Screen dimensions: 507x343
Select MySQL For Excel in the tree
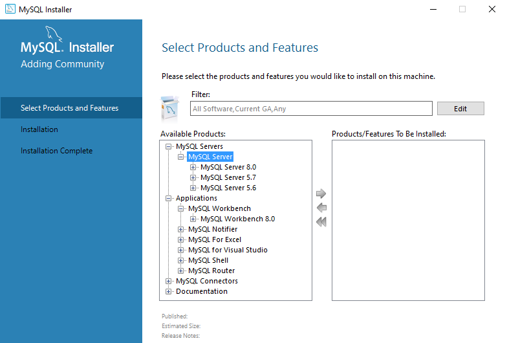215,239
